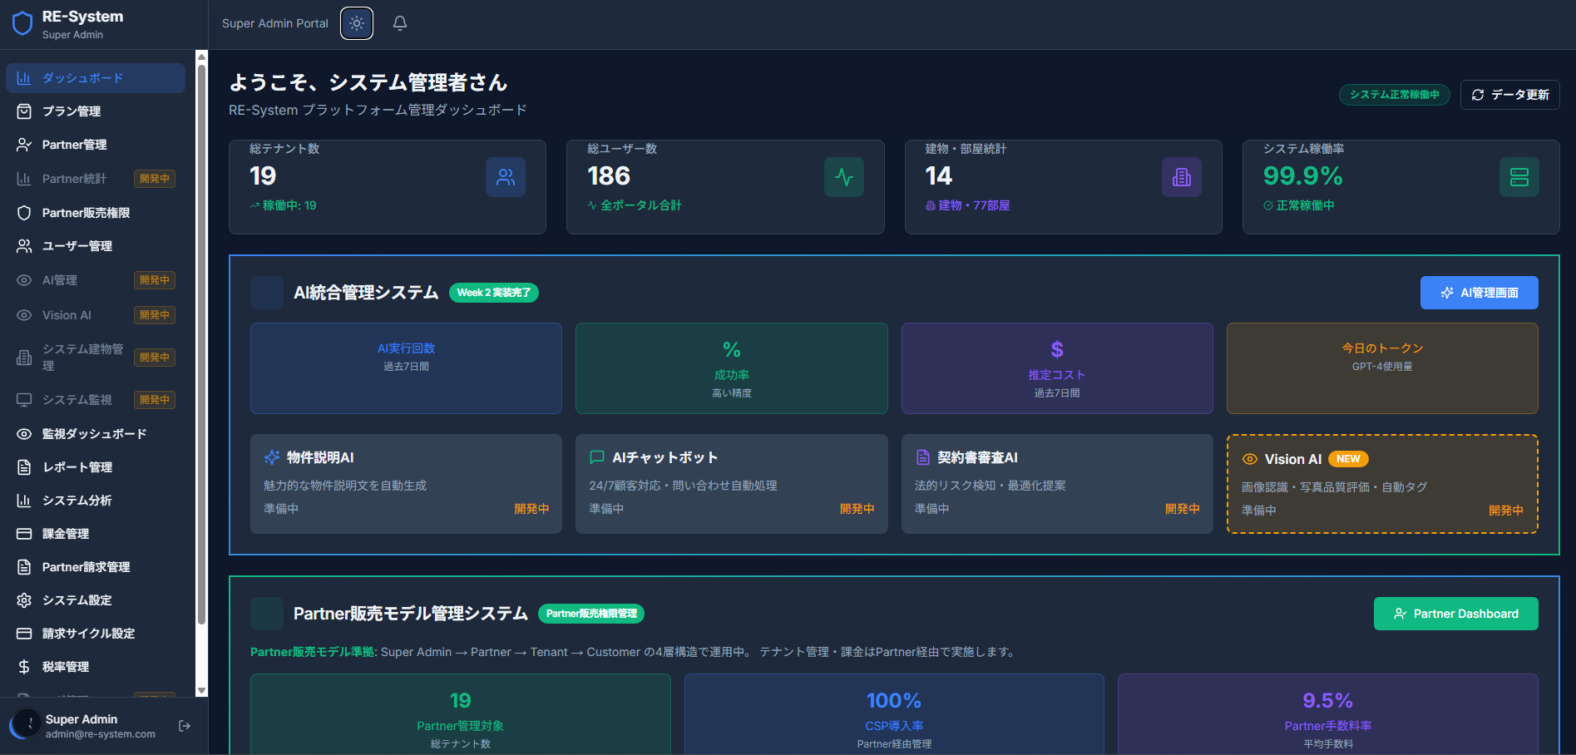Click the 推定コスト dollar icon
Viewport: 1576px width, 755px height.
(x=1057, y=349)
